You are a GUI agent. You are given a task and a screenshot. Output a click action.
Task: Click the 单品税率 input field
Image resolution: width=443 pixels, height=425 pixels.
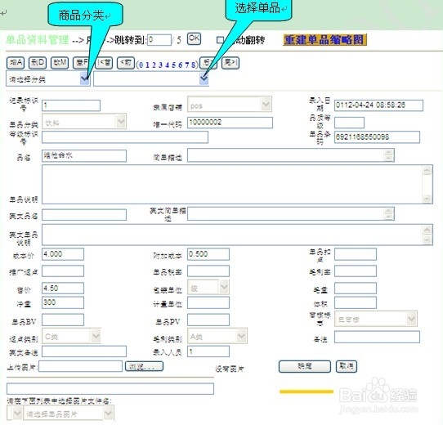pos(208,271)
